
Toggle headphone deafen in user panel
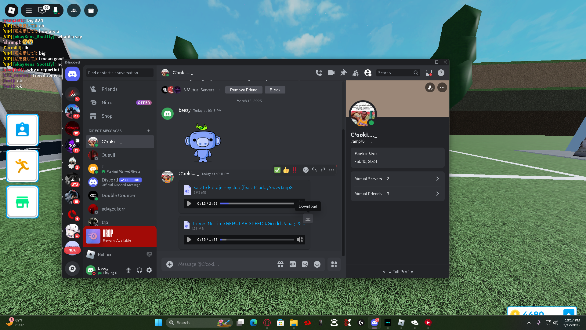point(139,270)
